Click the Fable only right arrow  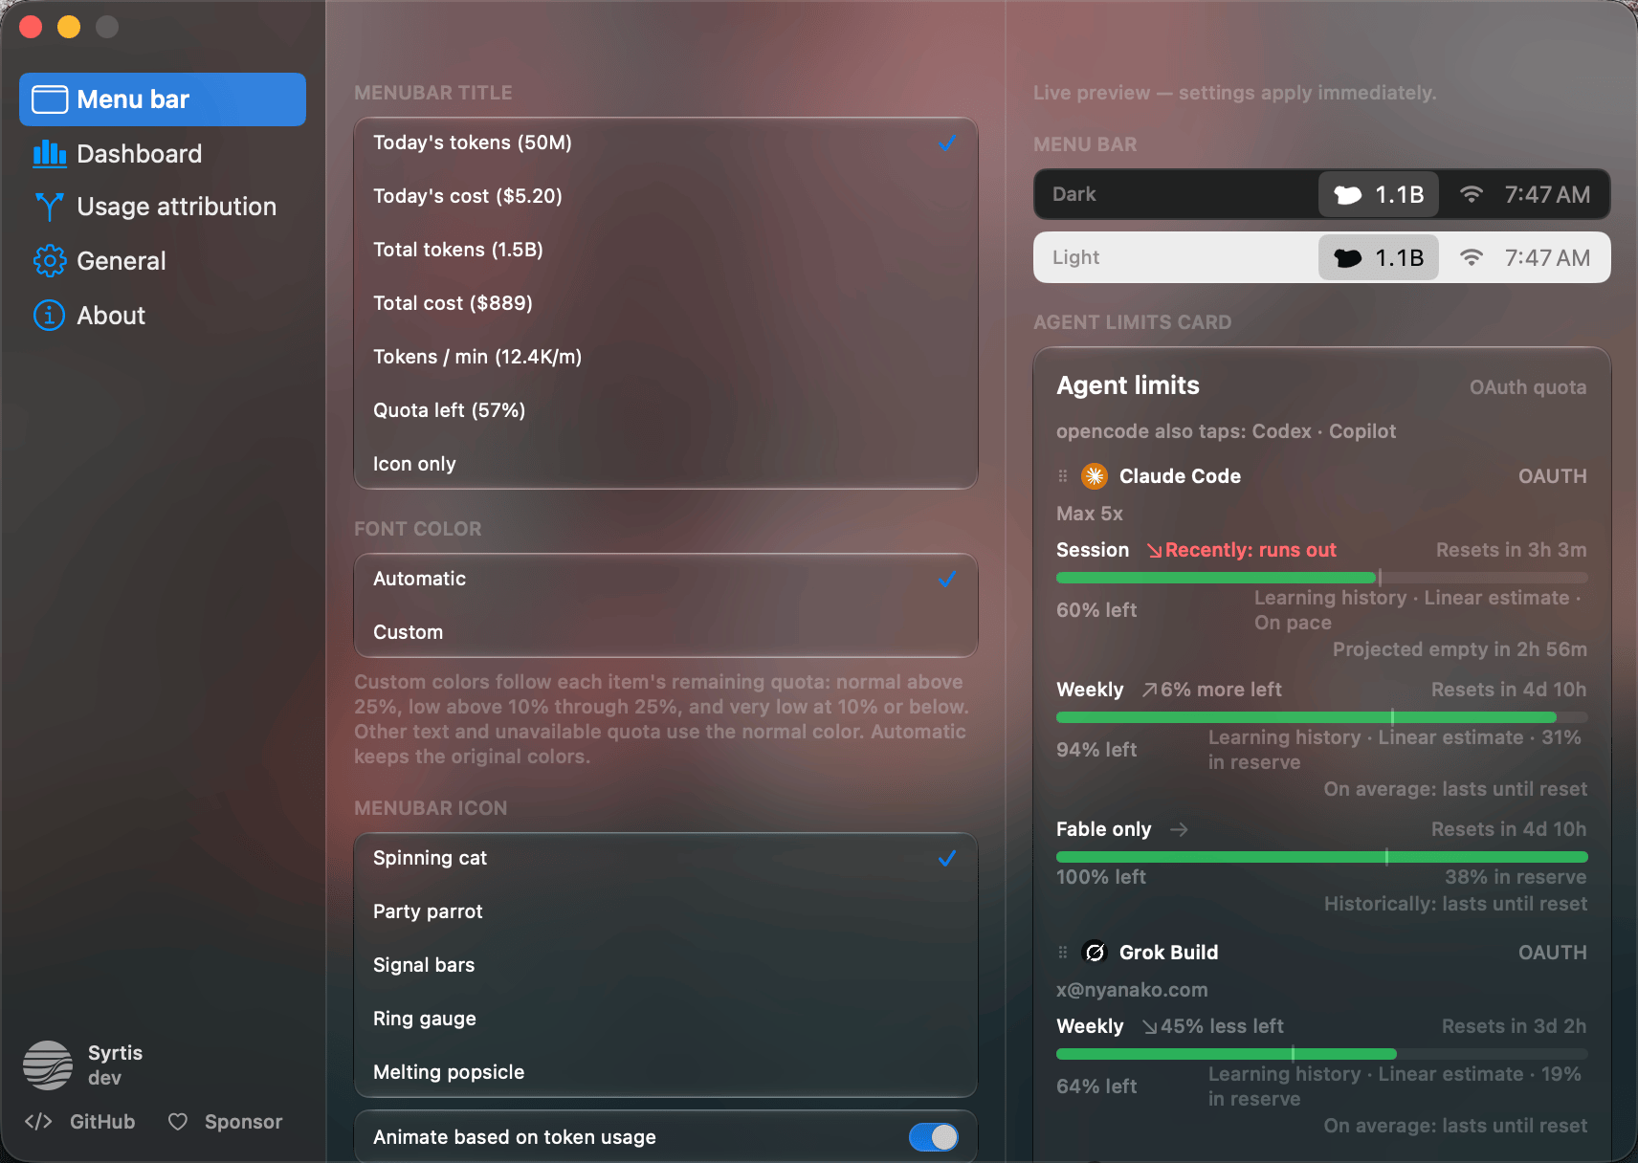pos(1179,830)
